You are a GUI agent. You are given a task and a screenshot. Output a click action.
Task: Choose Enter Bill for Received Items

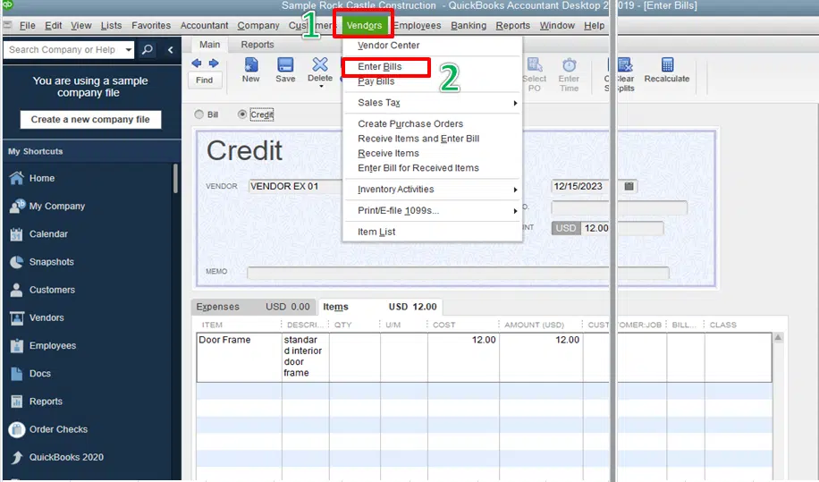418,167
